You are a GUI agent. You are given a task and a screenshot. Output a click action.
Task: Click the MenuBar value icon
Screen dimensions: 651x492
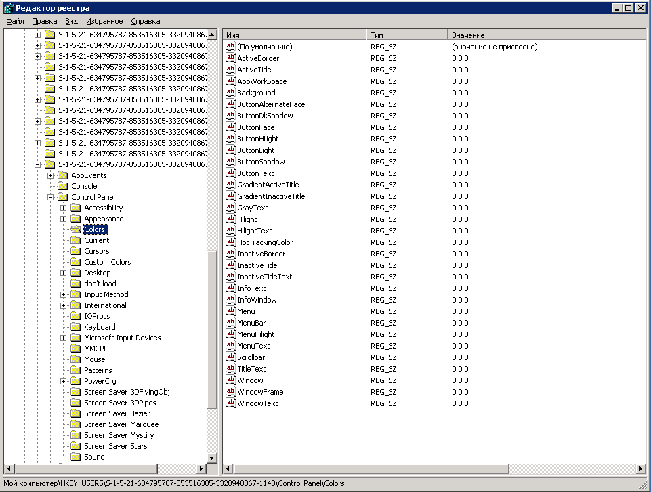(231, 322)
